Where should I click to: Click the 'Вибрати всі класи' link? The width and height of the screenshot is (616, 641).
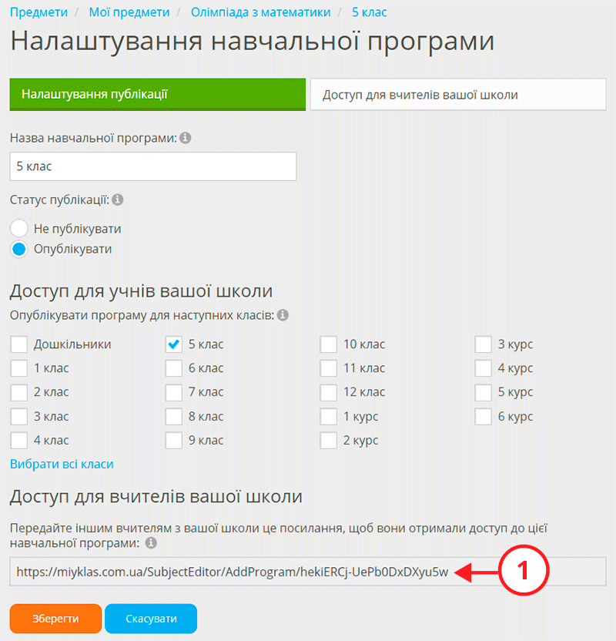click(x=62, y=464)
